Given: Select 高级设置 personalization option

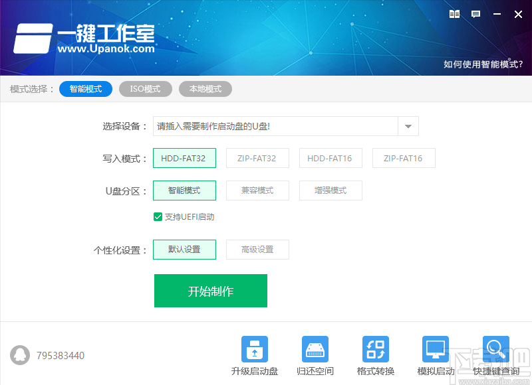Looking at the screenshot, I should click(257, 250).
